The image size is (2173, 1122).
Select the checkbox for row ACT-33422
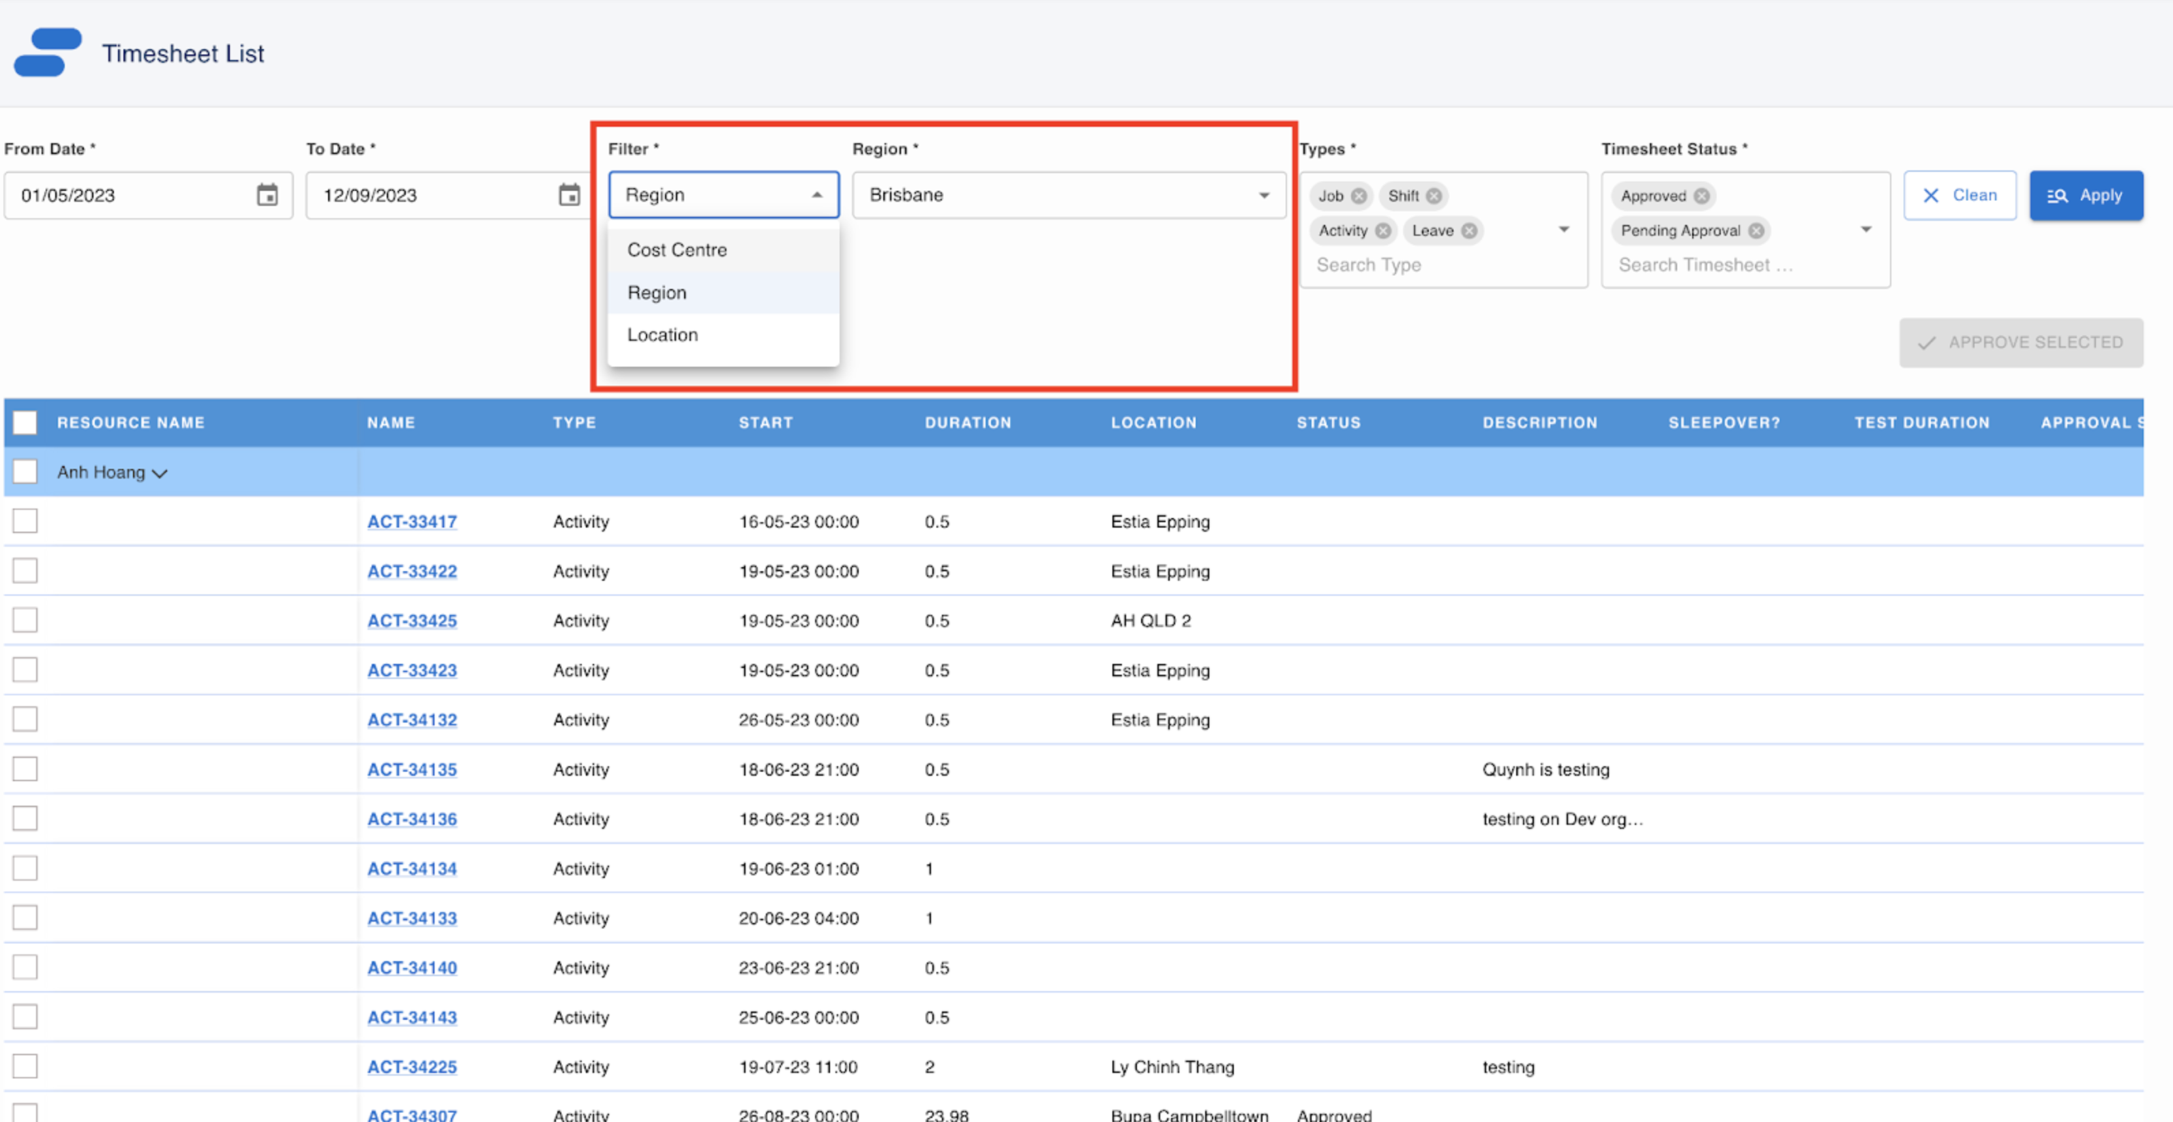coord(25,571)
